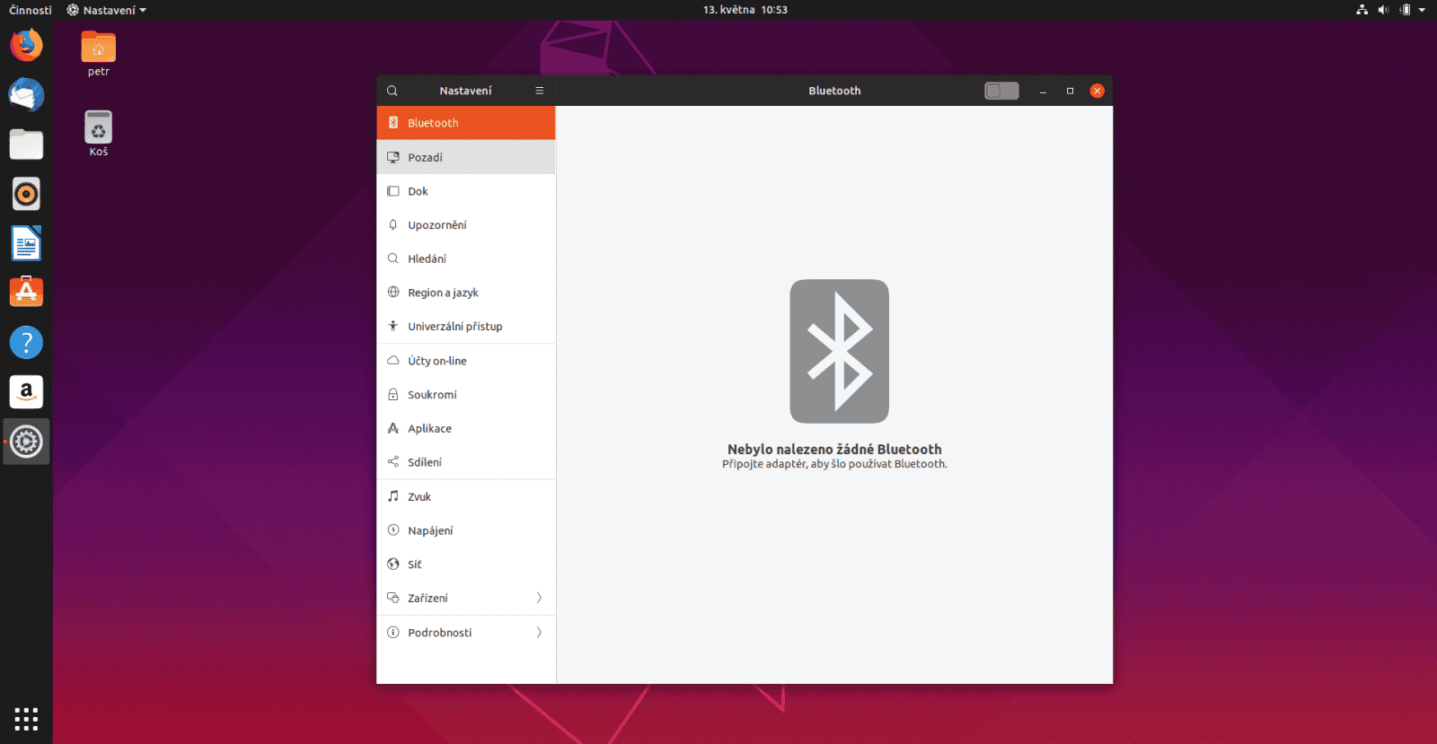Open Region a jazyk settings

click(466, 293)
